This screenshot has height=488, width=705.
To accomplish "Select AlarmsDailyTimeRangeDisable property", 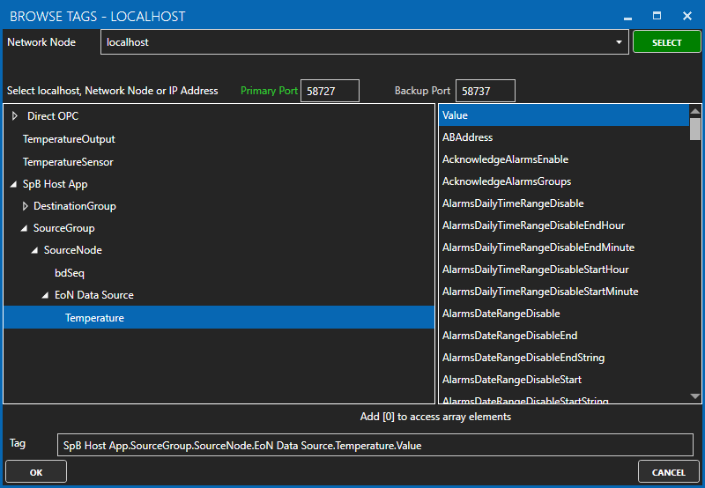I will 564,203.
